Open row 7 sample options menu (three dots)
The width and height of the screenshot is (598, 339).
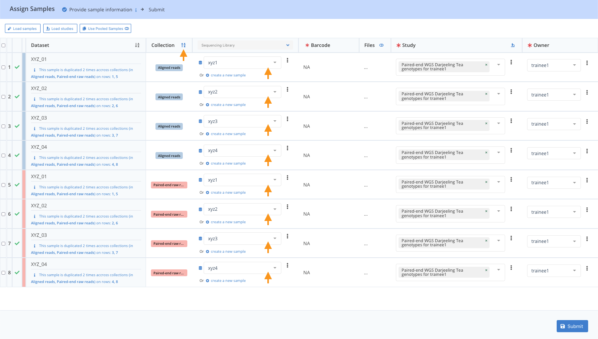click(x=287, y=236)
